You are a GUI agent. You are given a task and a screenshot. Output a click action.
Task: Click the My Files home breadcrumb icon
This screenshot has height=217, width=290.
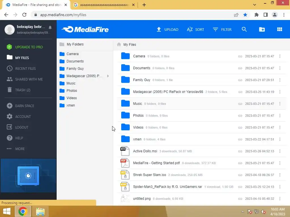point(119,44)
